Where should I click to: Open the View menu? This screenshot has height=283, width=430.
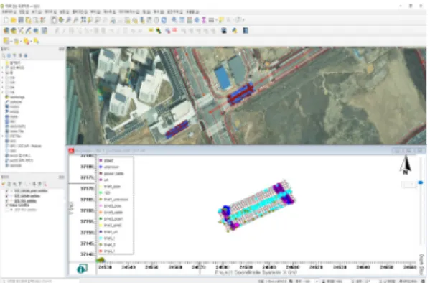(37, 11)
